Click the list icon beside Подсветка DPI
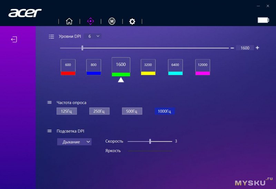 click(49, 131)
